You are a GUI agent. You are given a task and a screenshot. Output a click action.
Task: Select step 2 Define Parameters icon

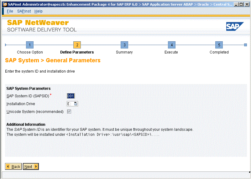77,45
